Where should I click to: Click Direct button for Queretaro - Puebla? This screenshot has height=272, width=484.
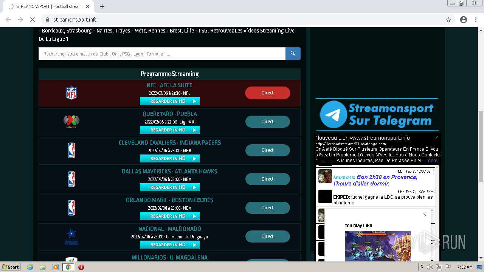tap(268, 122)
